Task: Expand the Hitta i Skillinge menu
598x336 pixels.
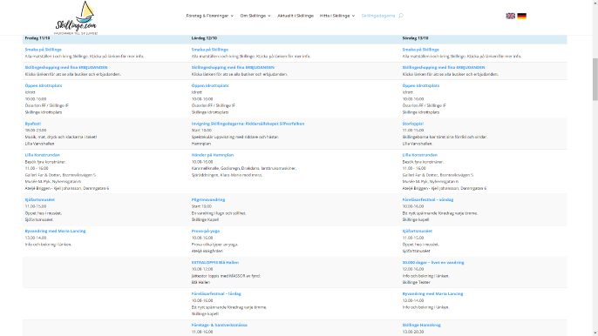Action: click(x=337, y=16)
